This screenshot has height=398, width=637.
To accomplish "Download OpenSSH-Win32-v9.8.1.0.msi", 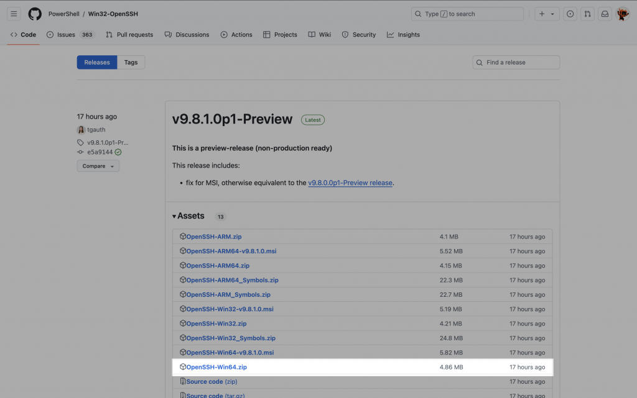I will (230, 309).
